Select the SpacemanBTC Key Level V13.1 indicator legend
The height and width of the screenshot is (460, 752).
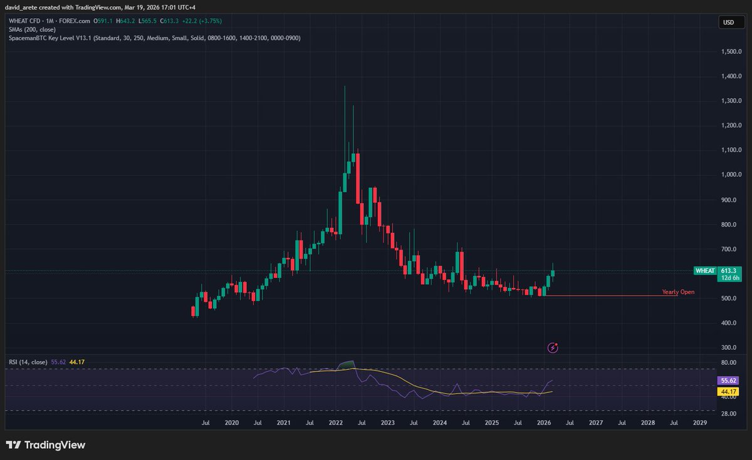pos(154,38)
